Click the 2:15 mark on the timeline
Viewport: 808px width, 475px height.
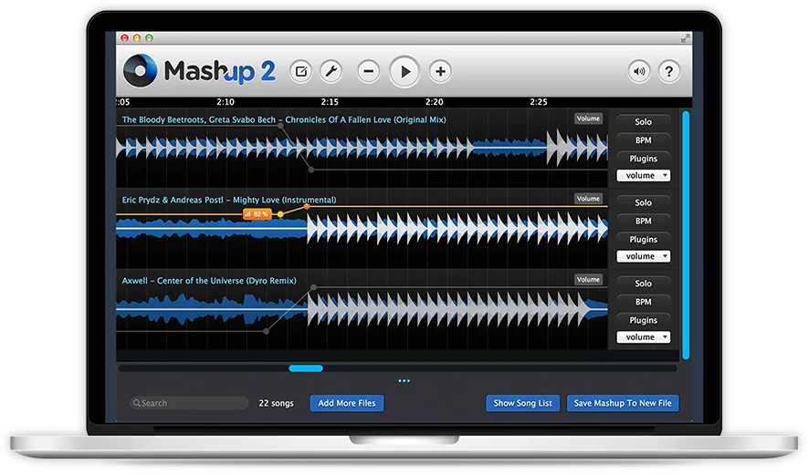click(330, 102)
